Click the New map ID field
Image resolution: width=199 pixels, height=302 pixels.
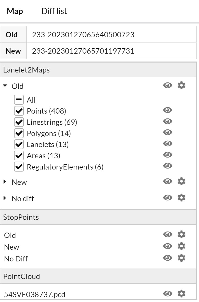pyautogui.click(x=111, y=51)
